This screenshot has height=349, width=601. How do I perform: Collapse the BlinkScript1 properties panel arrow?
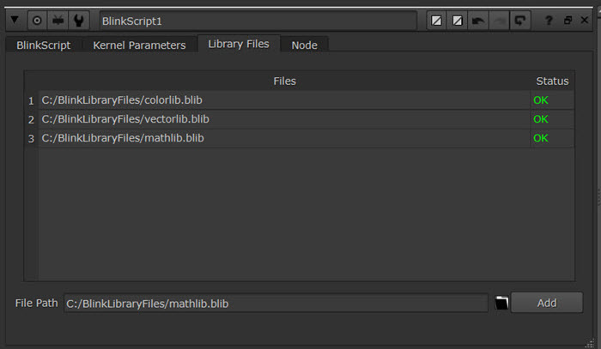coord(15,20)
